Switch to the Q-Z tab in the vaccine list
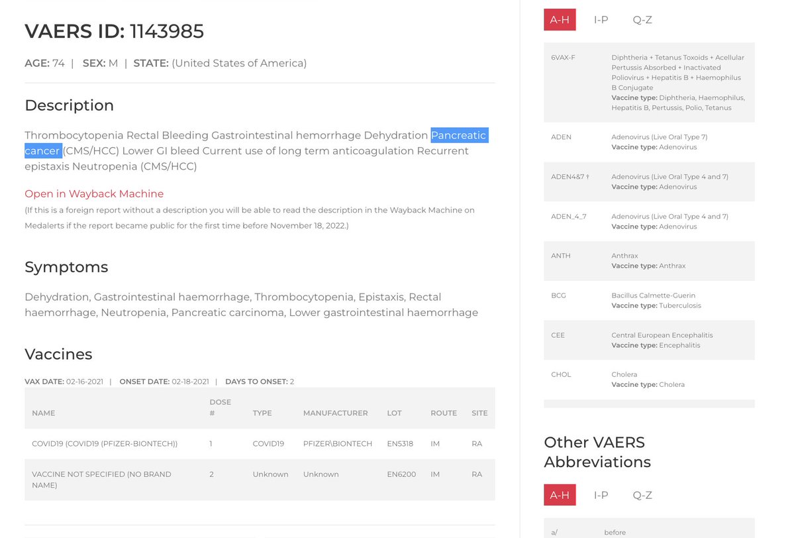The width and height of the screenshot is (794, 538). click(x=642, y=20)
